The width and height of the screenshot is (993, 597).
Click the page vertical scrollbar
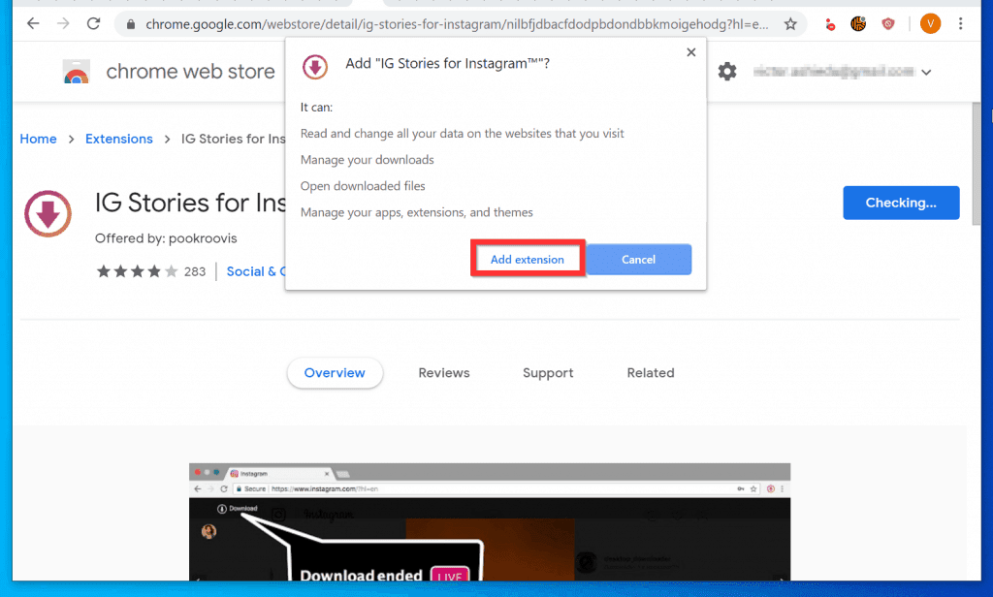[976, 164]
